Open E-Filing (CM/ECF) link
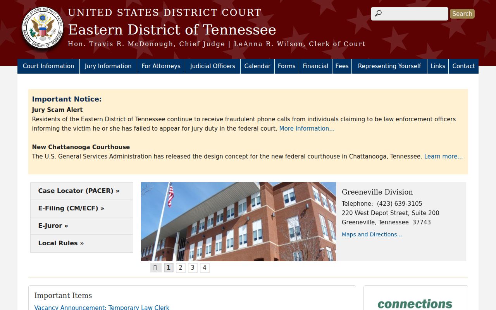Image resolution: width=496 pixels, height=310 pixels. tap(82, 208)
